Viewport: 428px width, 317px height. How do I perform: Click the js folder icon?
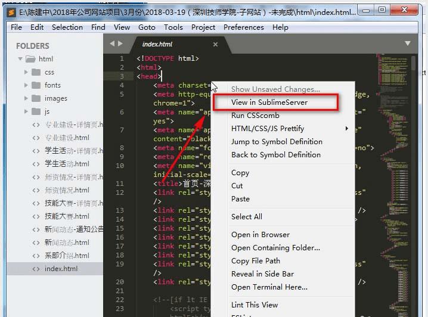(x=36, y=111)
